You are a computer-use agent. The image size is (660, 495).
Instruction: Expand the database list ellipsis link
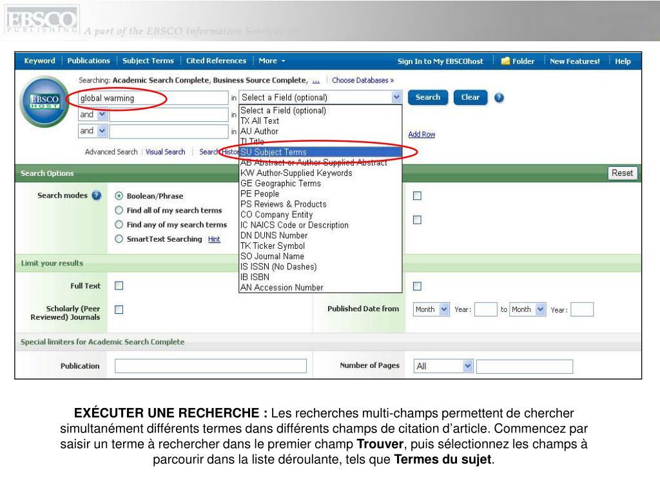point(316,81)
